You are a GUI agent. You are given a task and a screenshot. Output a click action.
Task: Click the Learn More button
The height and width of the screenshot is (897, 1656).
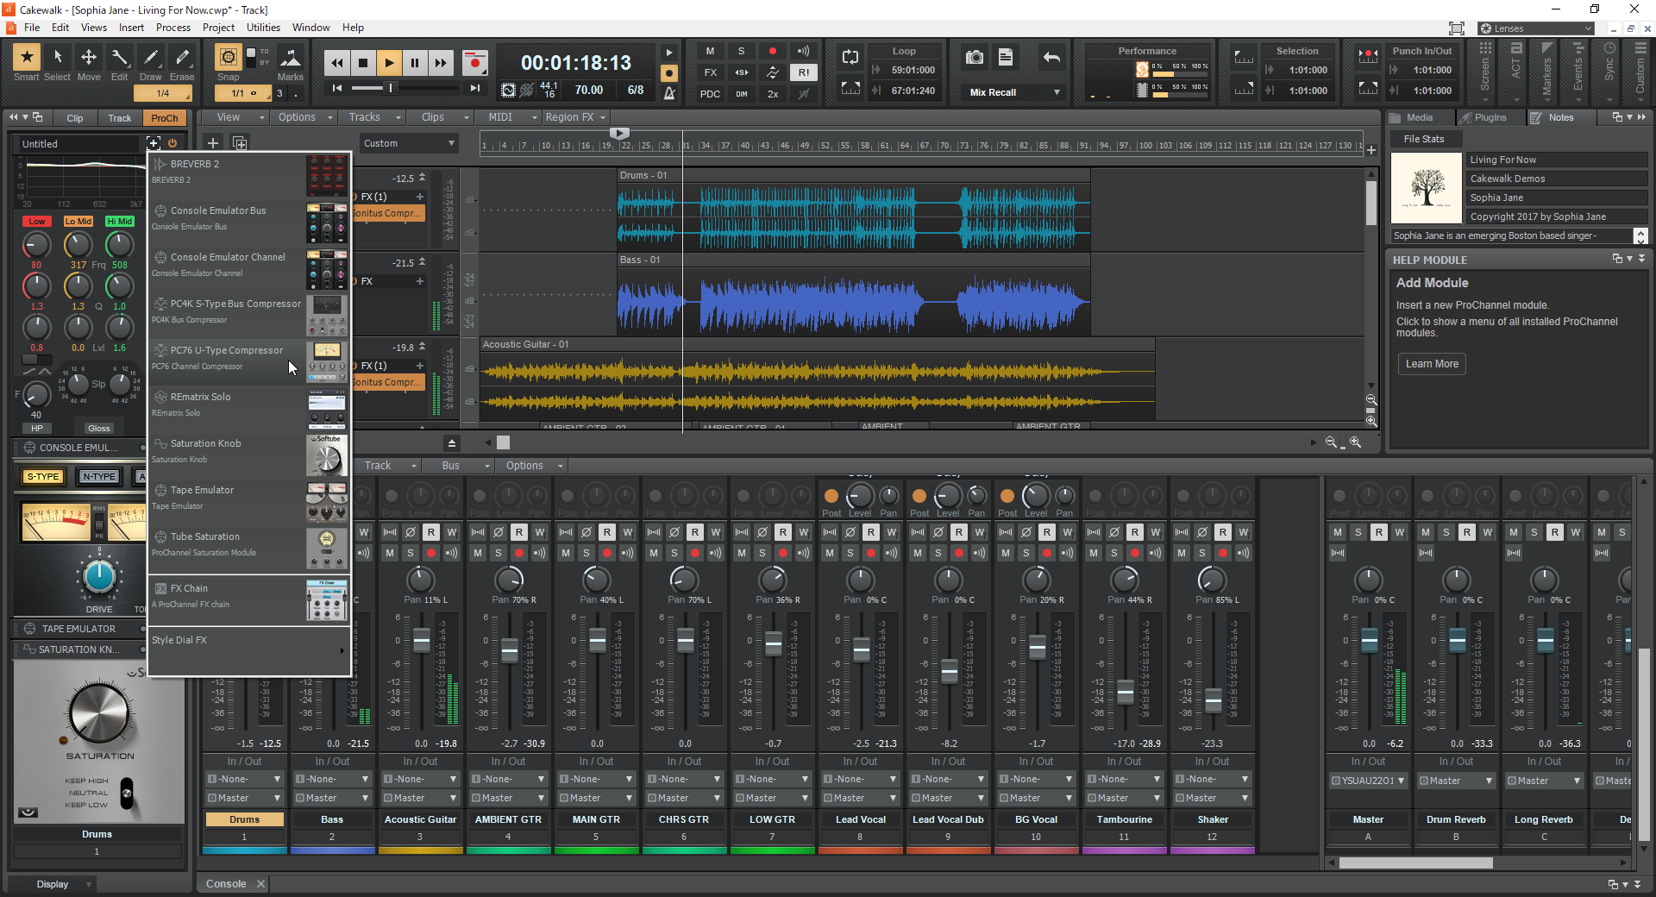pyautogui.click(x=1432, y=364)
